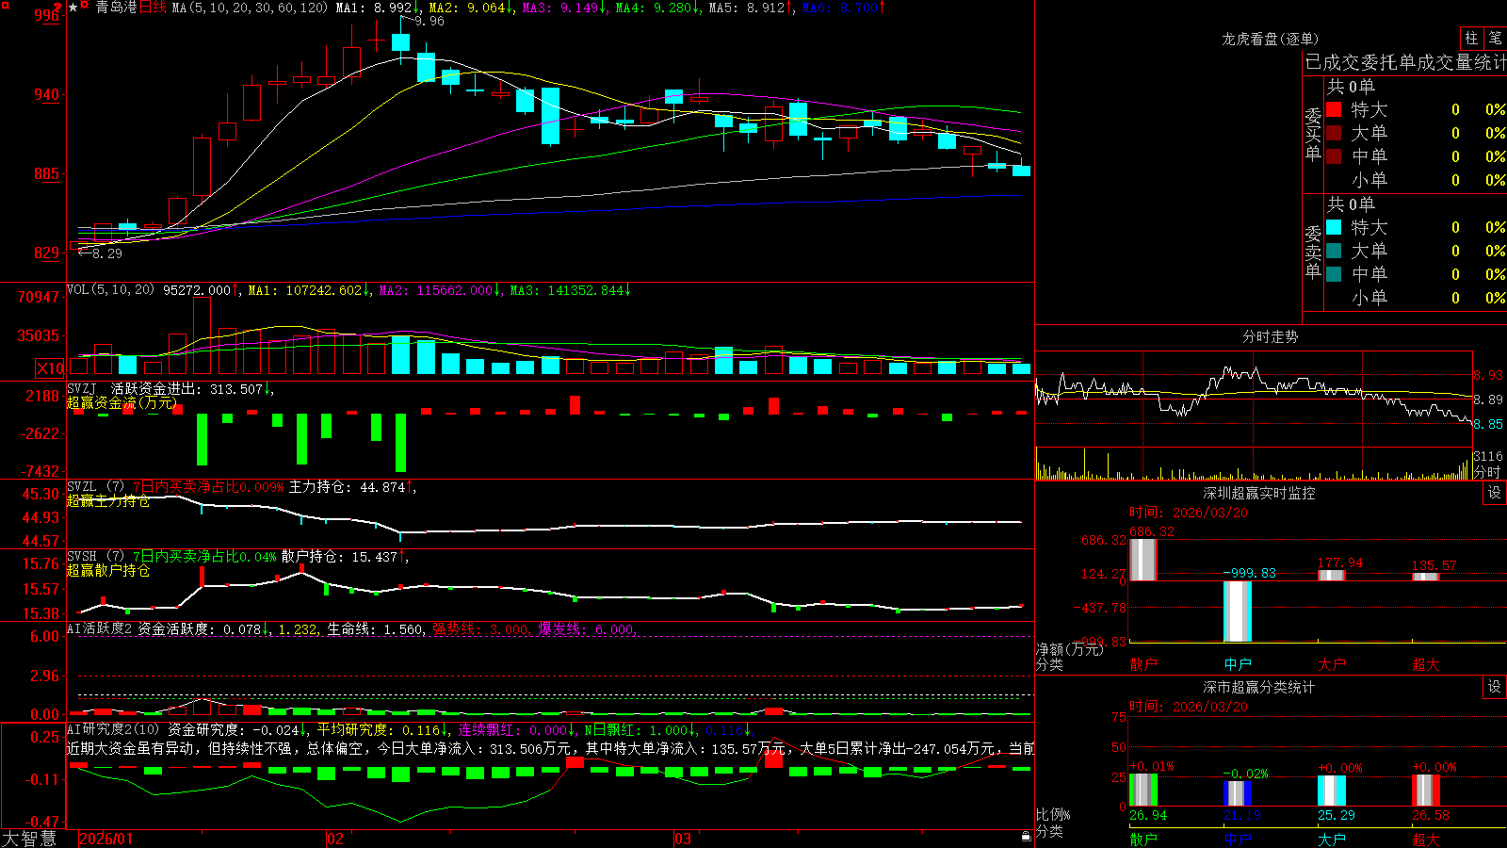
Task: Switch order view to 笔 (tick) mode
Action: click(x=1495, y=38)
